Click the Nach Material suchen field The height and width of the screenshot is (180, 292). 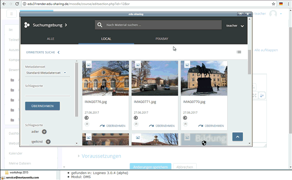158,25
